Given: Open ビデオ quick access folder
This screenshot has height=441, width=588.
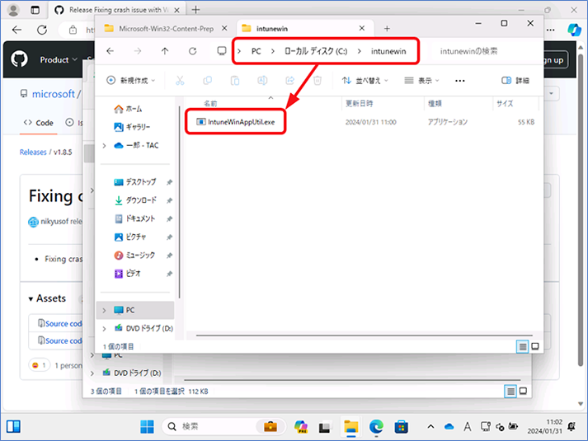Looking at the screenshot, I should tap(128, 274).
